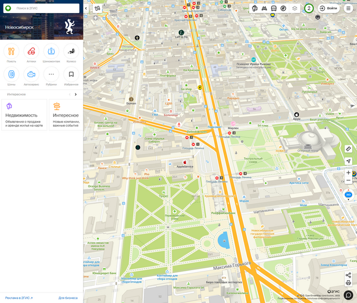Viewport: 357px width, 303px height.
Task: Open the Поесть restaurants category
Action: point(11,52)
